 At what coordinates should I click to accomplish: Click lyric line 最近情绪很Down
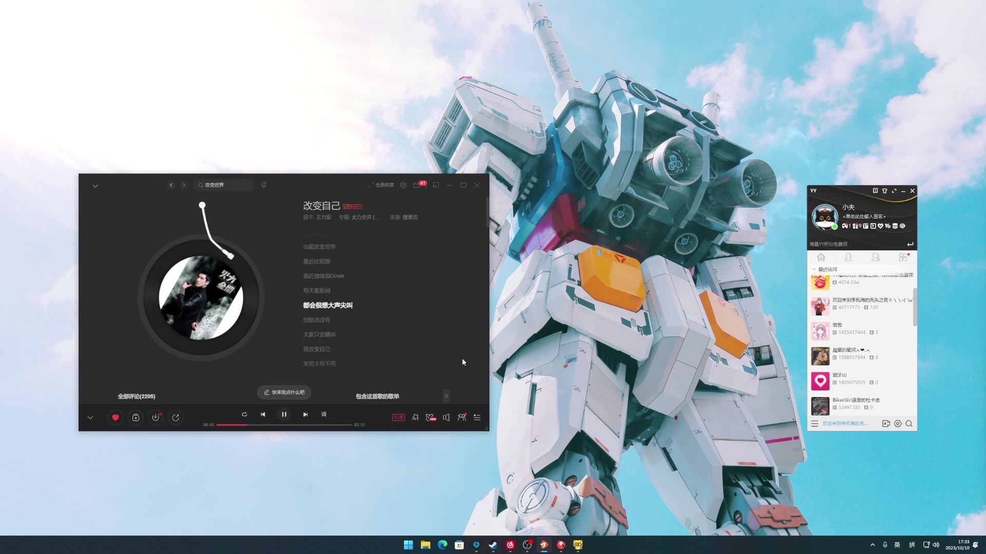pyautogui.click(x=323, y=276)
